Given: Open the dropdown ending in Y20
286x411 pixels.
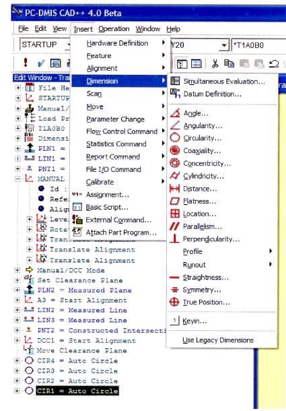Looking at the screenshot, I should tap(223, 45).
